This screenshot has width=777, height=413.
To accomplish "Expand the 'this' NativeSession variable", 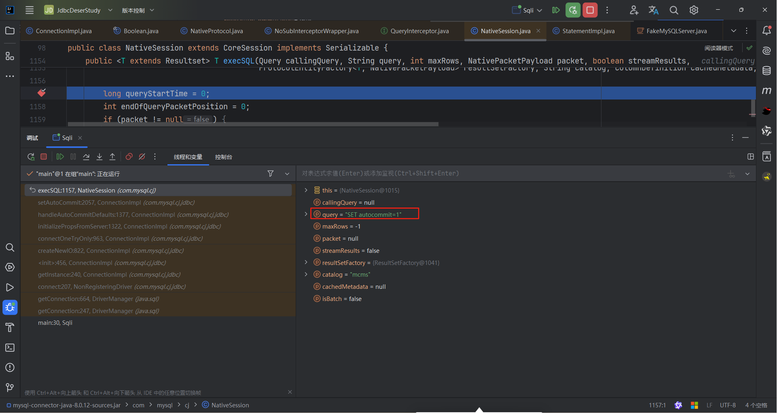I will coord(306,190).
